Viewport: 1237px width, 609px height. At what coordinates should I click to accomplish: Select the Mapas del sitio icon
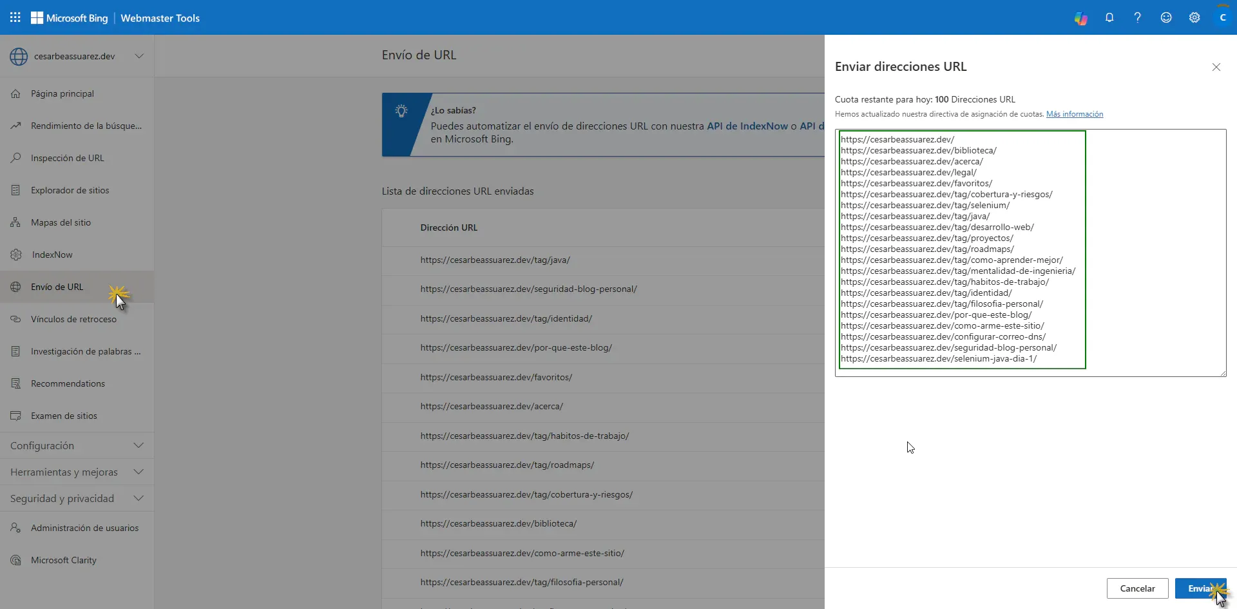pyautogui.click(x=15, y=222)
